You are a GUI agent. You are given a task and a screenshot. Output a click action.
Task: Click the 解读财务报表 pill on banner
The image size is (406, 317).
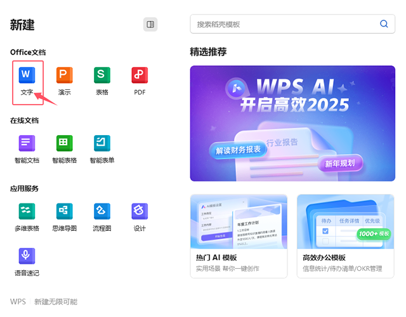238,150
